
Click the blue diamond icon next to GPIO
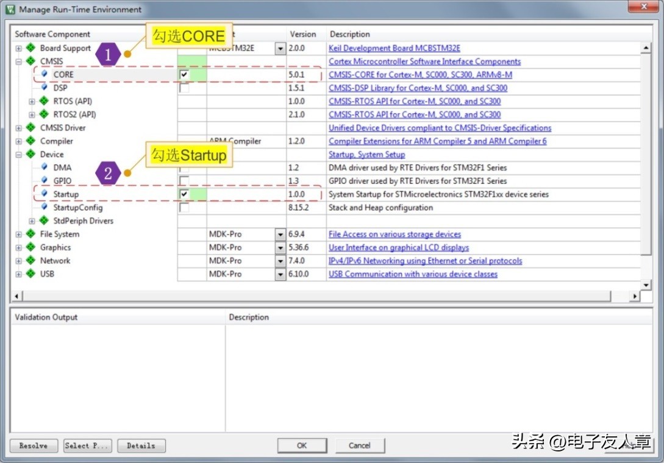pos(44,181)
